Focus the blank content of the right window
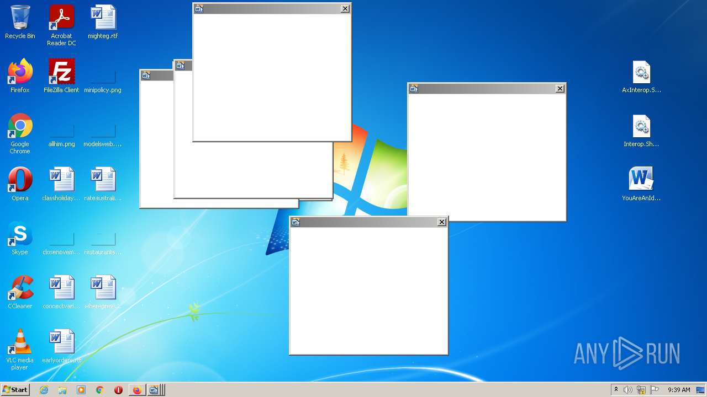Viewport: 707px width, 397px height. (487, 157)
